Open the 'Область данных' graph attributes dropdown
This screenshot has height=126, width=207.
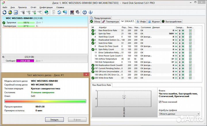click(x=179, y=114)
